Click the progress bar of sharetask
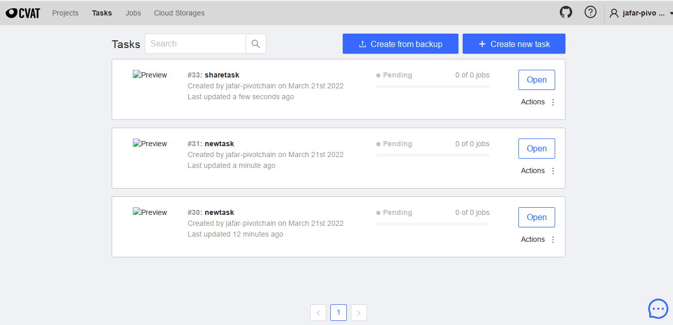 [x=433, y=86]
